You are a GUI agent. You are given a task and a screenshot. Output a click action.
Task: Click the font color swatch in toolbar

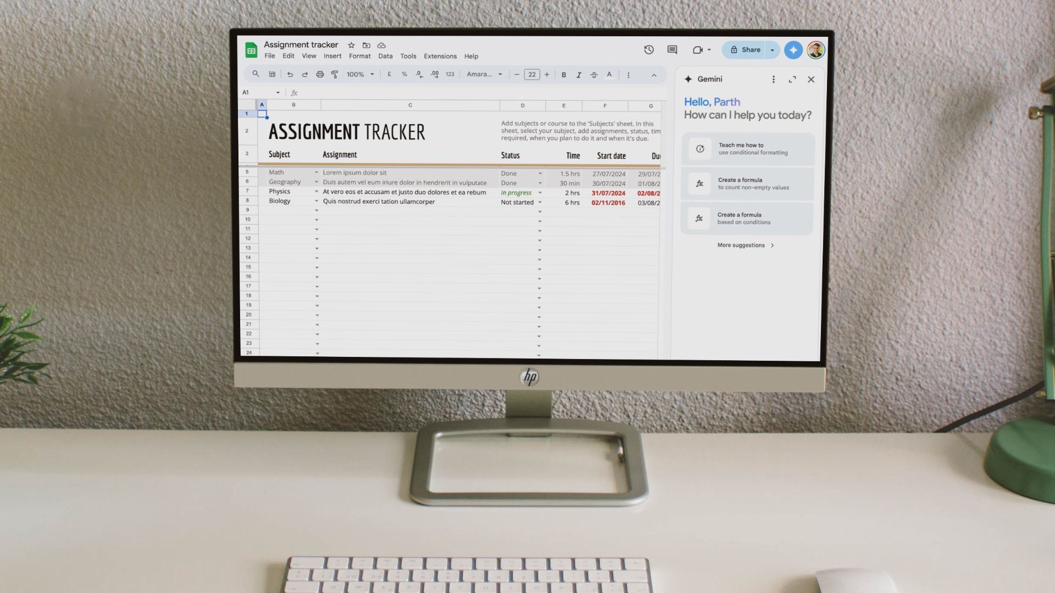pyautogui.click(x=609, y=75)
